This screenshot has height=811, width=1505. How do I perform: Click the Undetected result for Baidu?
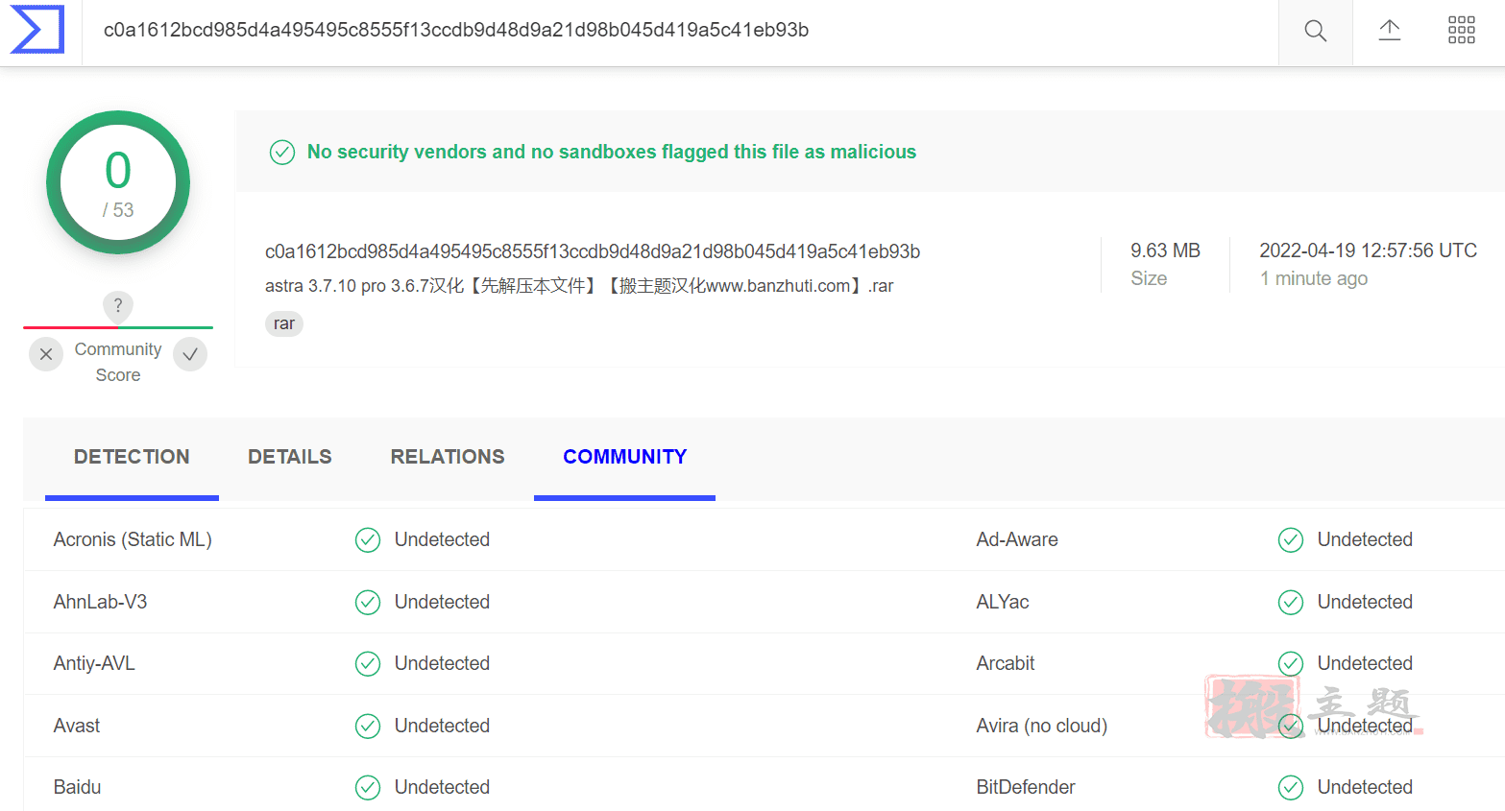pos(442,787)
